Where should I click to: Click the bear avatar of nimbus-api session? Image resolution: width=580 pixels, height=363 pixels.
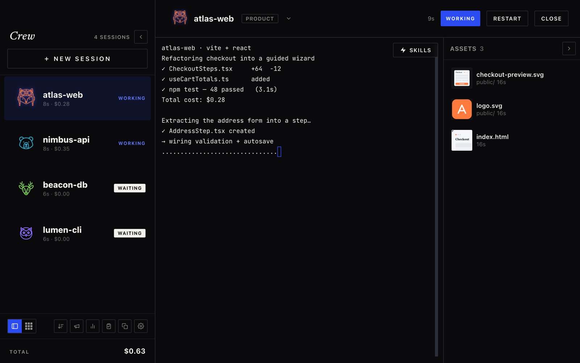(x=26, y=143)
